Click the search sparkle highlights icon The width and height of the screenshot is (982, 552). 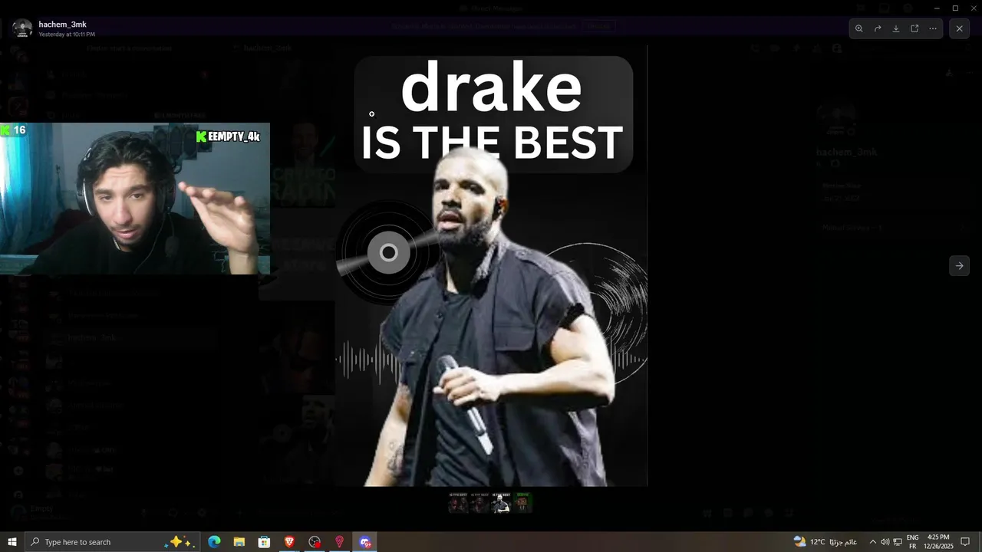pyautogui.click(x=179, y=542)
